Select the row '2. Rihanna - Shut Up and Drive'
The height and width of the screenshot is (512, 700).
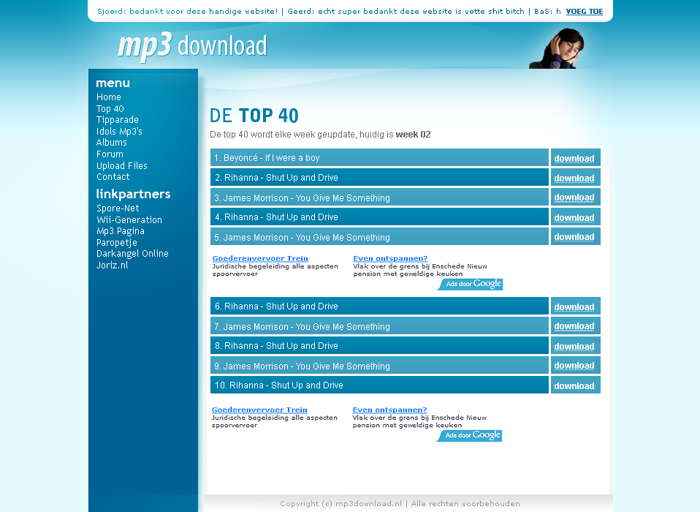point(379,177)
